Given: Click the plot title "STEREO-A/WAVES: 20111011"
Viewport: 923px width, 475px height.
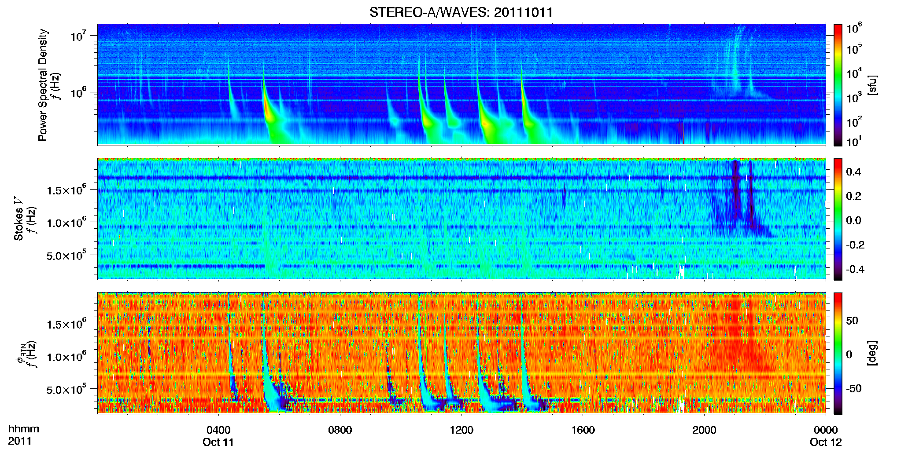Looking at the screenshot, I should [461, 12].
